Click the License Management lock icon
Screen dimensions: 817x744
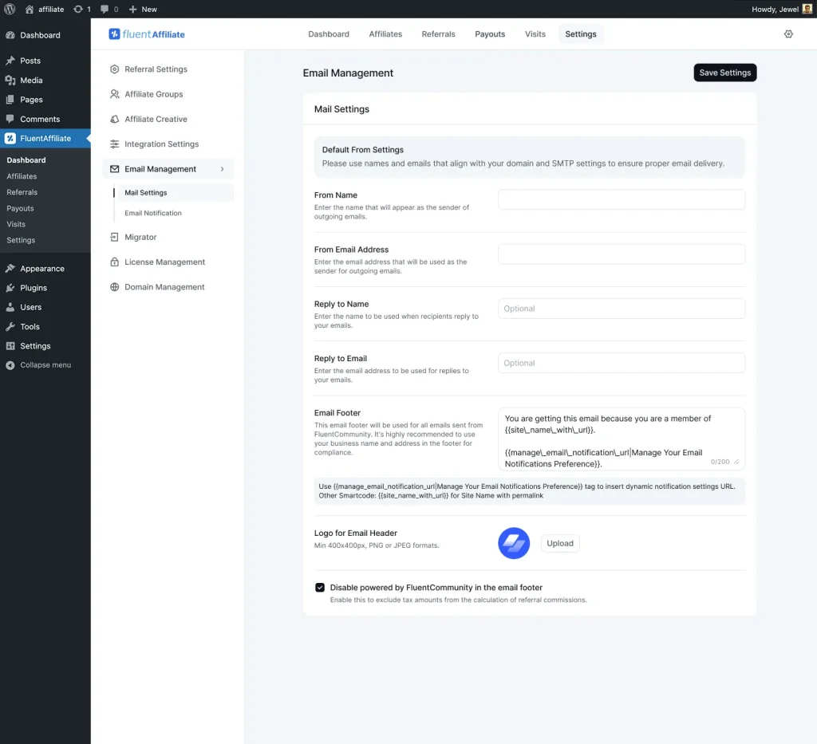tap(115, 262)
